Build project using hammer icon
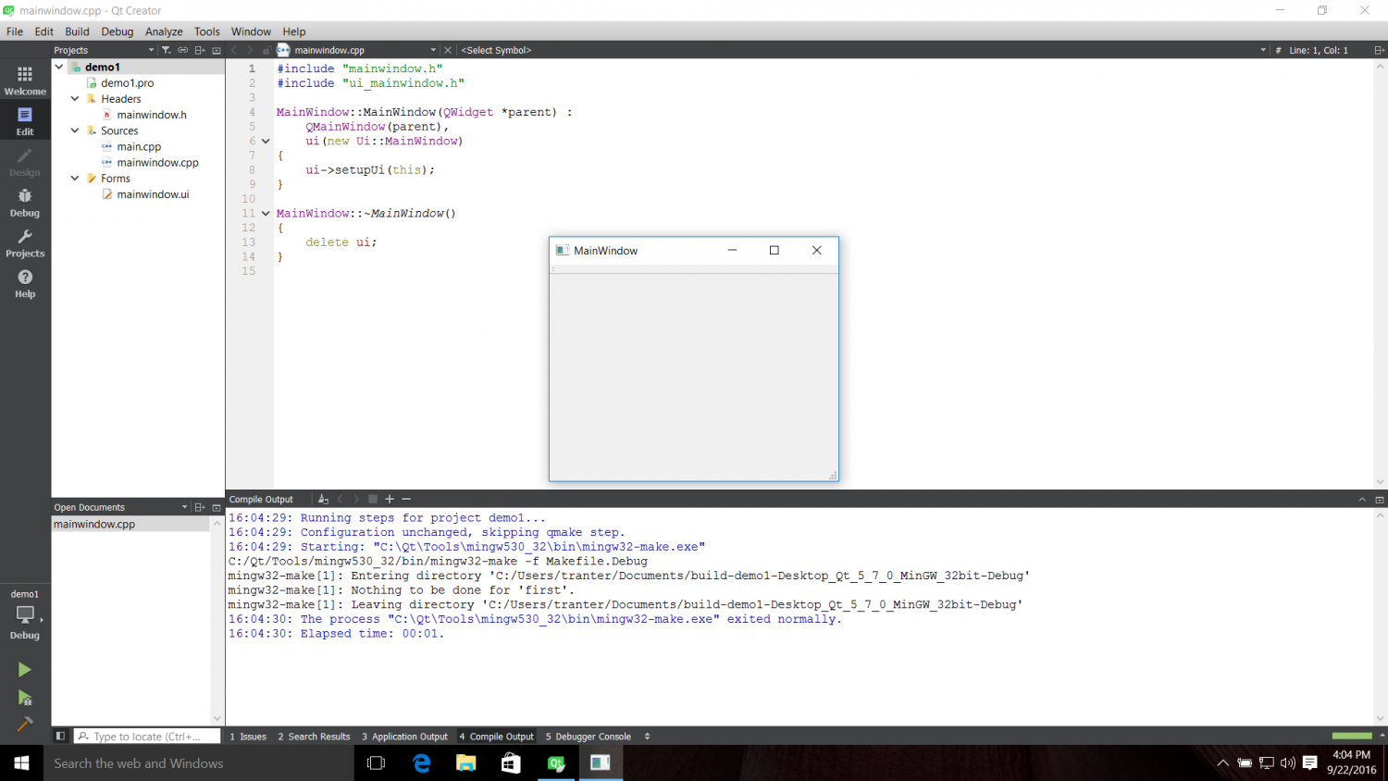This screenshot has height=781, width=1388. [x=25, y=724]
